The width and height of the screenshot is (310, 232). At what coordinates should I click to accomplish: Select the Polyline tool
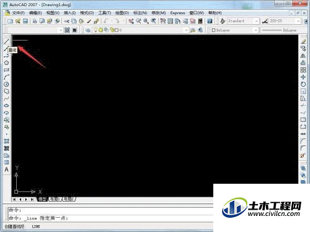(x=6, y=56)
